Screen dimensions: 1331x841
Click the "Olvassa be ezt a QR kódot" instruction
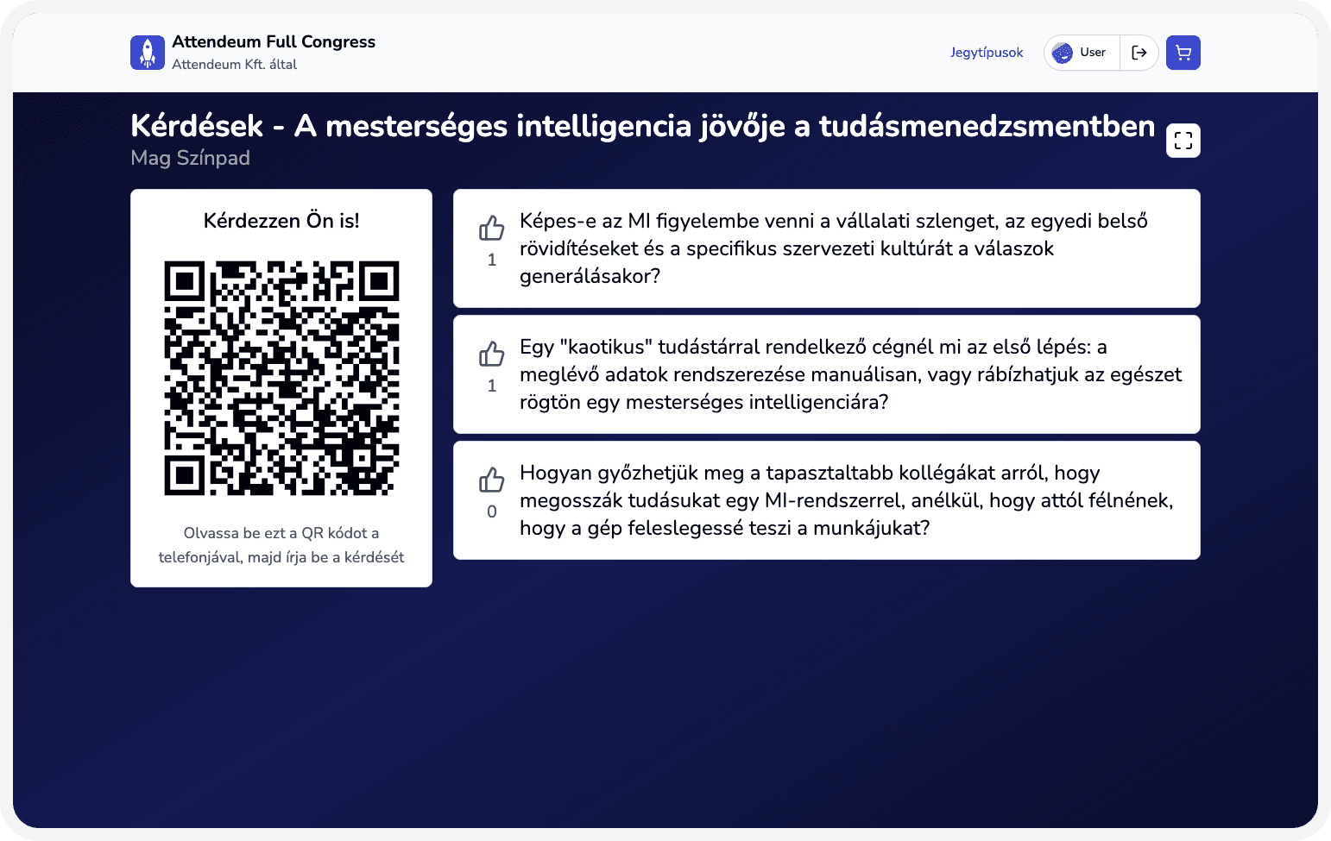coord(281,545)
